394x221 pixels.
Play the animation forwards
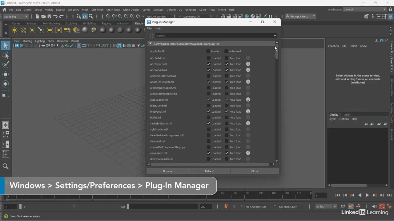pyautogui.click(x=367, y=195)
